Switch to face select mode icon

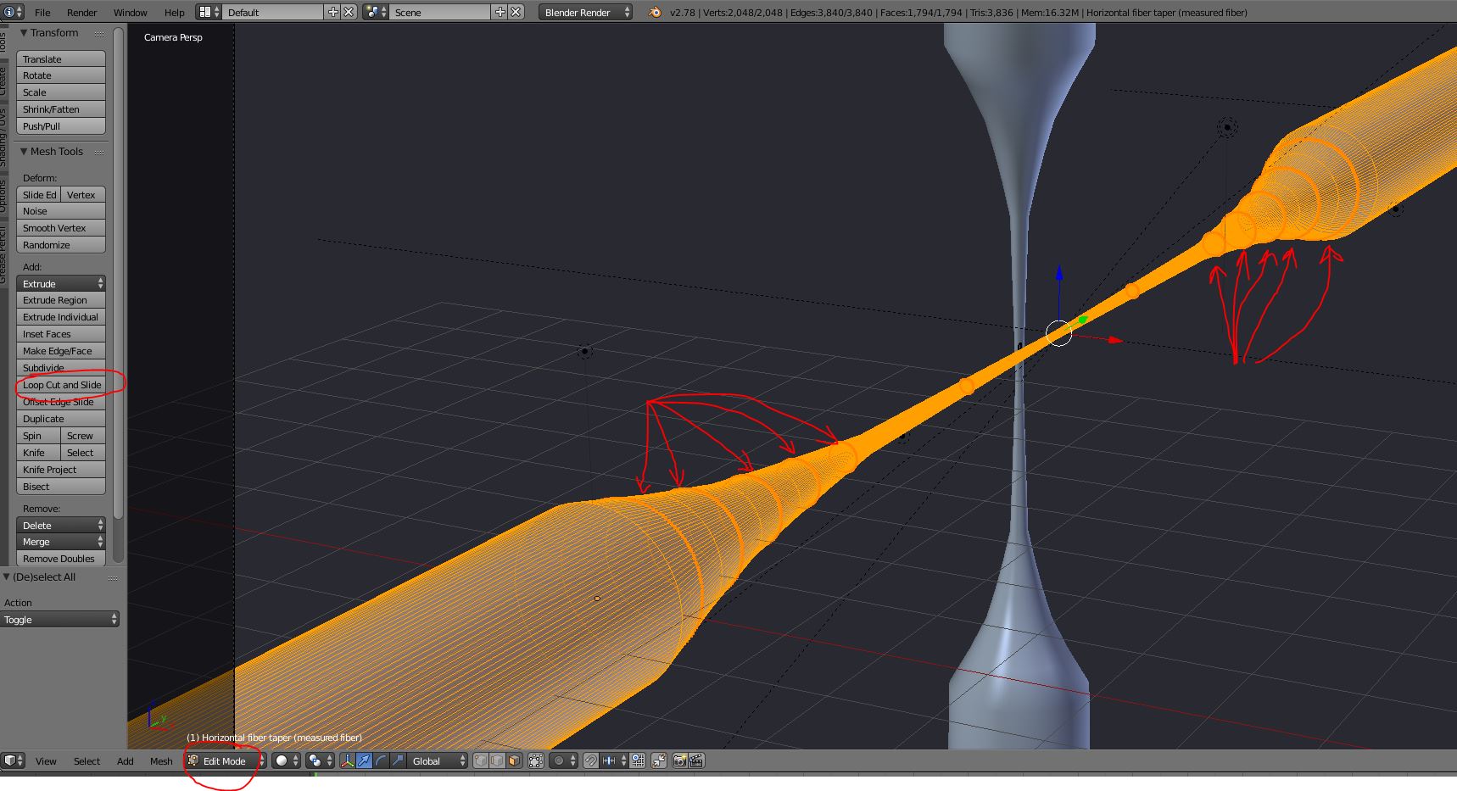514,760
